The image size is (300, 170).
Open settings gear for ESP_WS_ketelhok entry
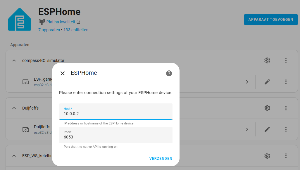point(267,156)
